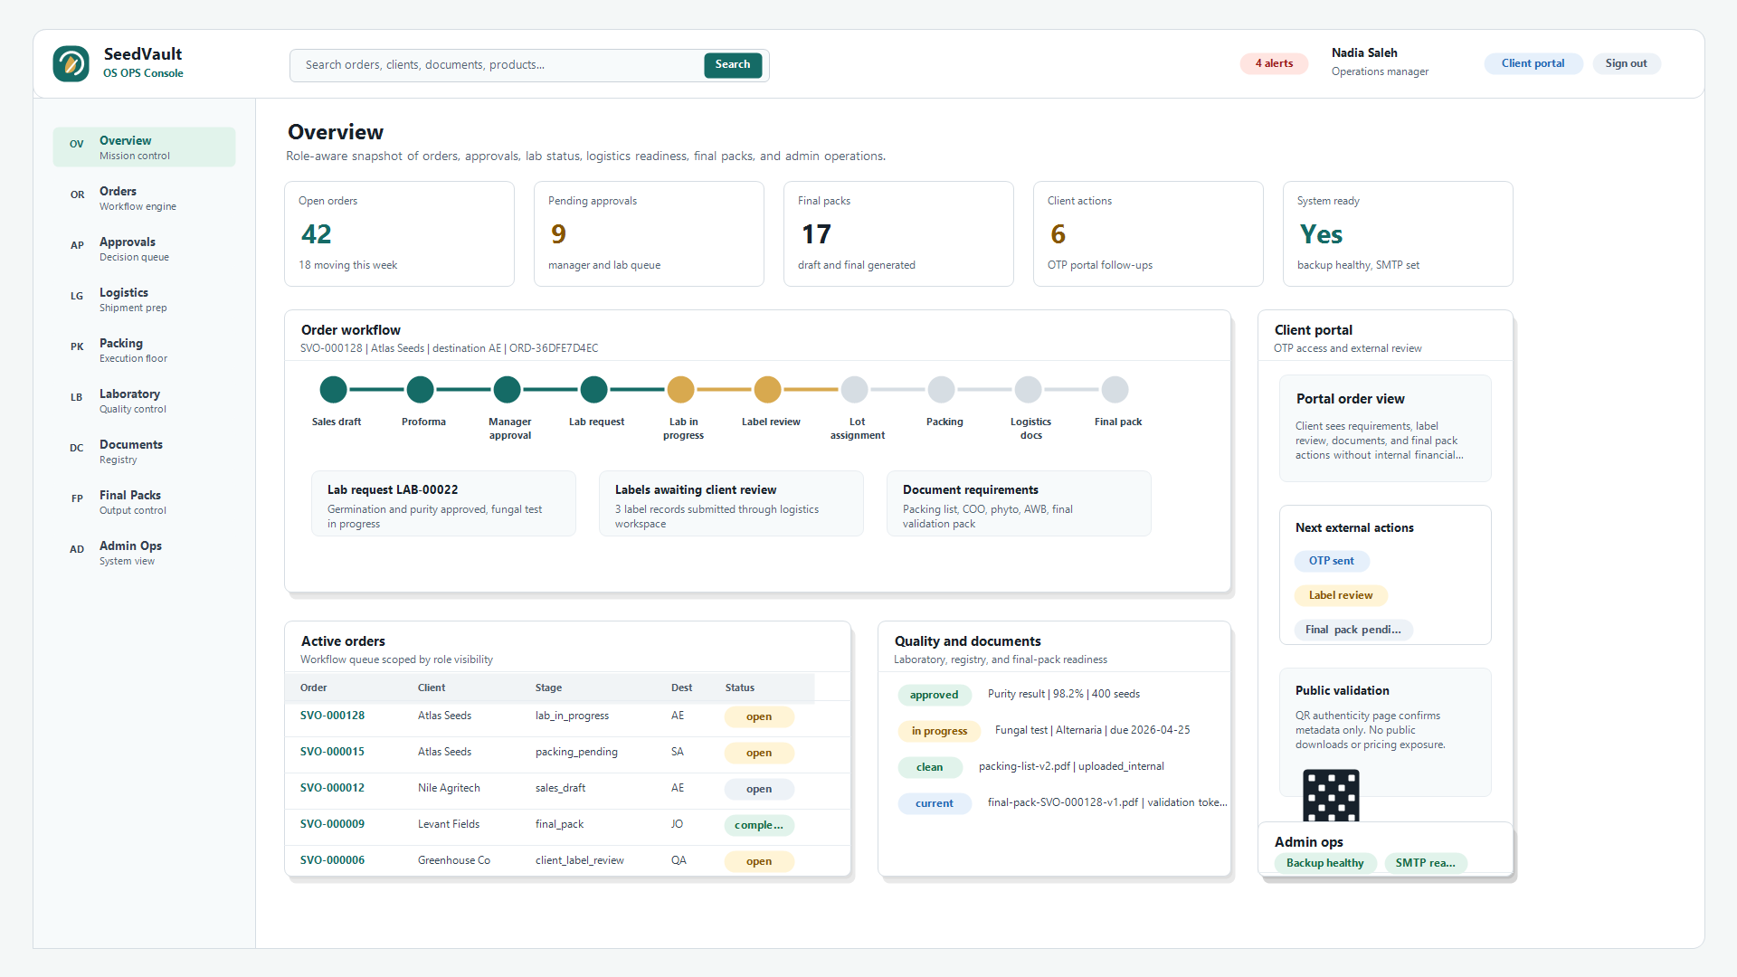Open the Approvals Decision queue menu item

pos(144,249)
